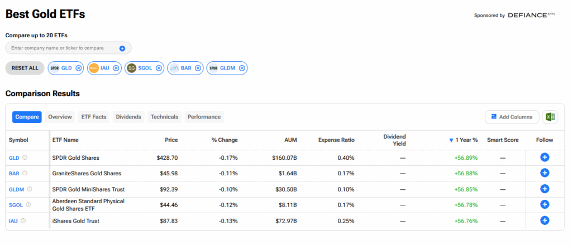
Task: Open the IAU symbol link
Action: click(13, 221)
